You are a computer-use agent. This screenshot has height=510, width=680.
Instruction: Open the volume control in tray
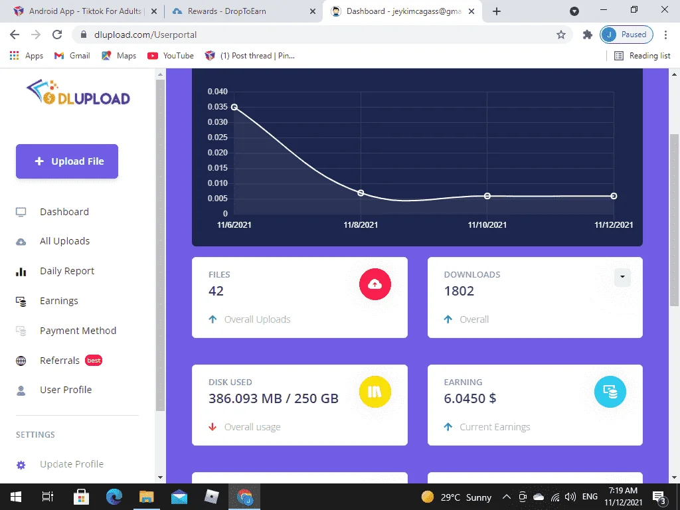(x=570, y=497)
